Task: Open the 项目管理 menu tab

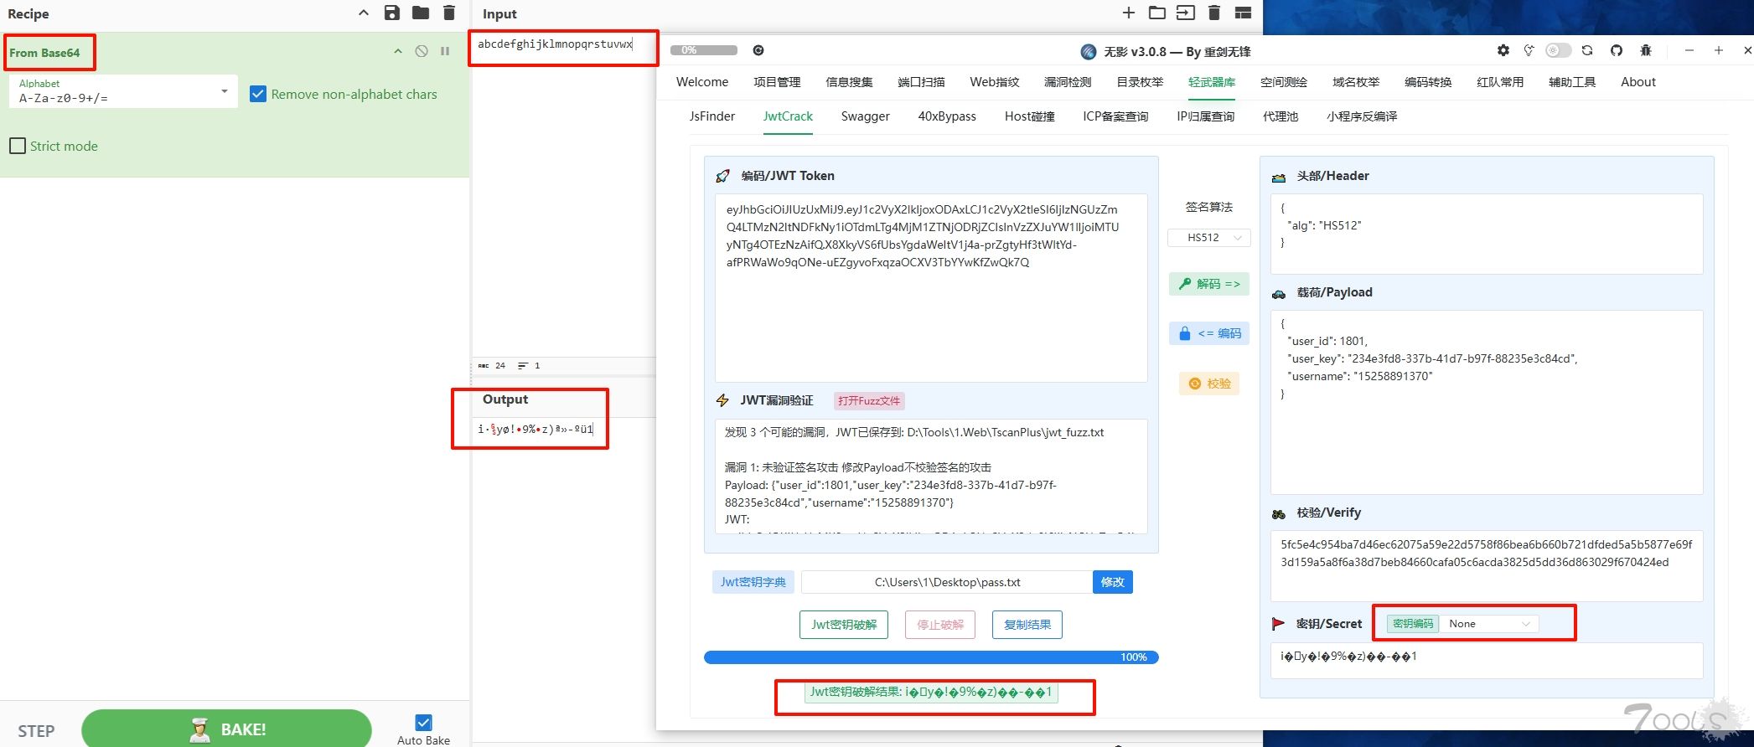Action: coord(777,82)
